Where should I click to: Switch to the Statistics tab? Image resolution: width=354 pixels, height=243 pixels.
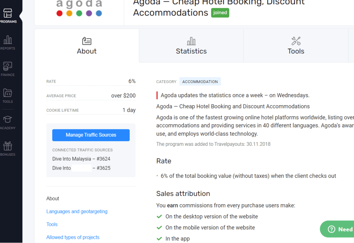point(191,46)
